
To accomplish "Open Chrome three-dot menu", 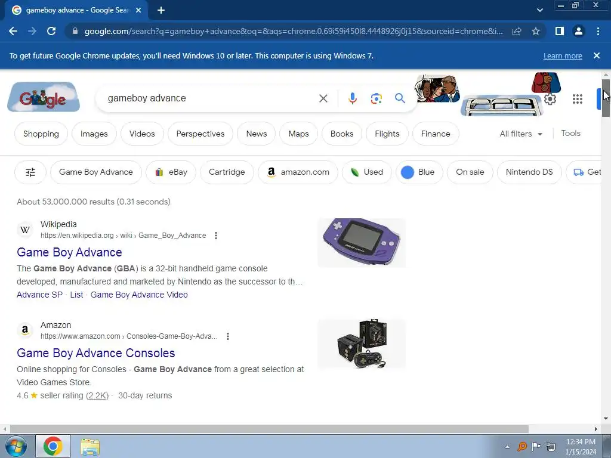I will click(x=598, y=31).
